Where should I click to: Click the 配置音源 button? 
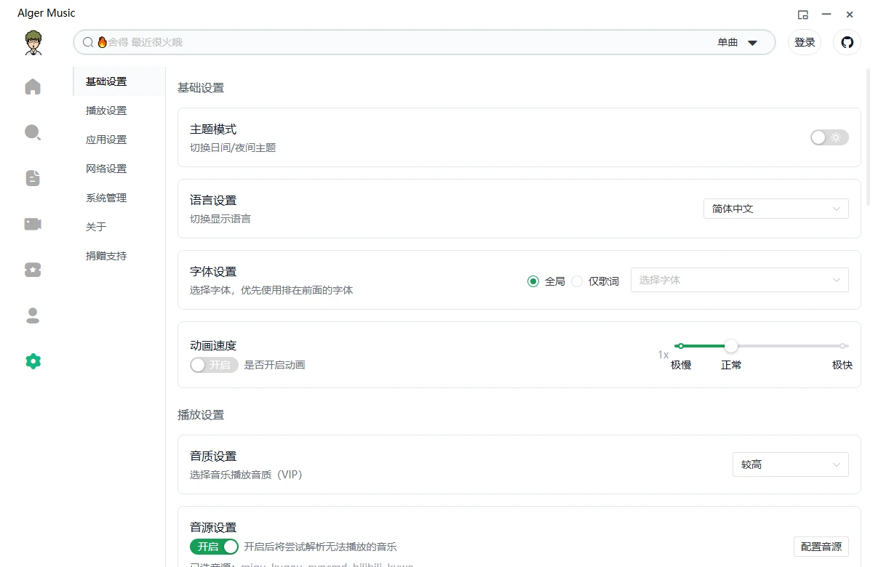click(821, 547)
